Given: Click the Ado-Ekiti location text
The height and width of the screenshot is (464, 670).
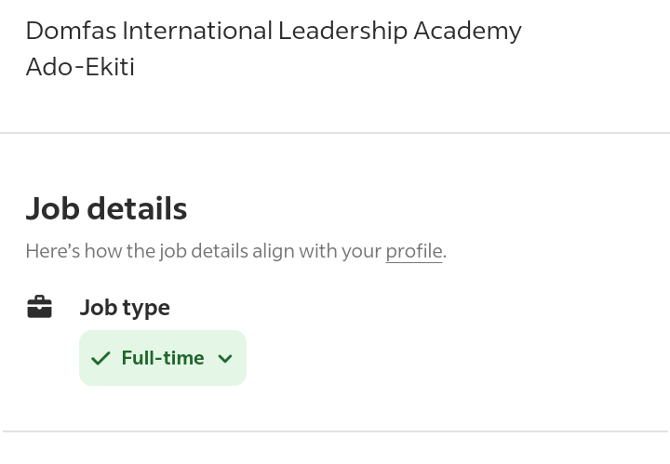Looking at the screenshot, I should pos(80,67).
